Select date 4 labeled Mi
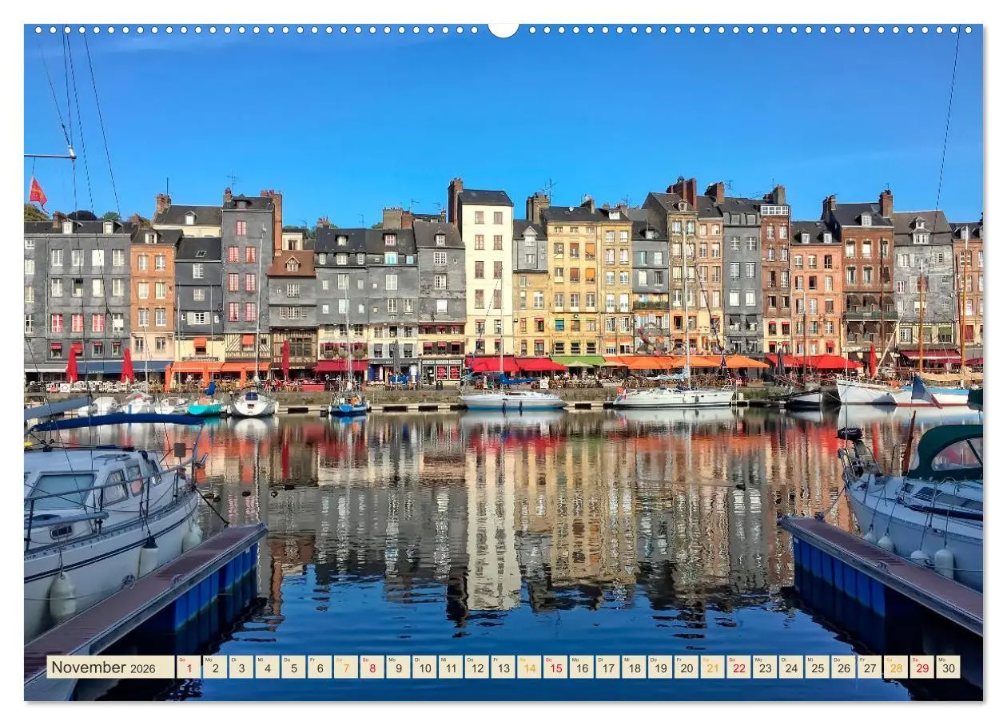This screenshot has width=1007, height=725. click(x=268, y=668)
